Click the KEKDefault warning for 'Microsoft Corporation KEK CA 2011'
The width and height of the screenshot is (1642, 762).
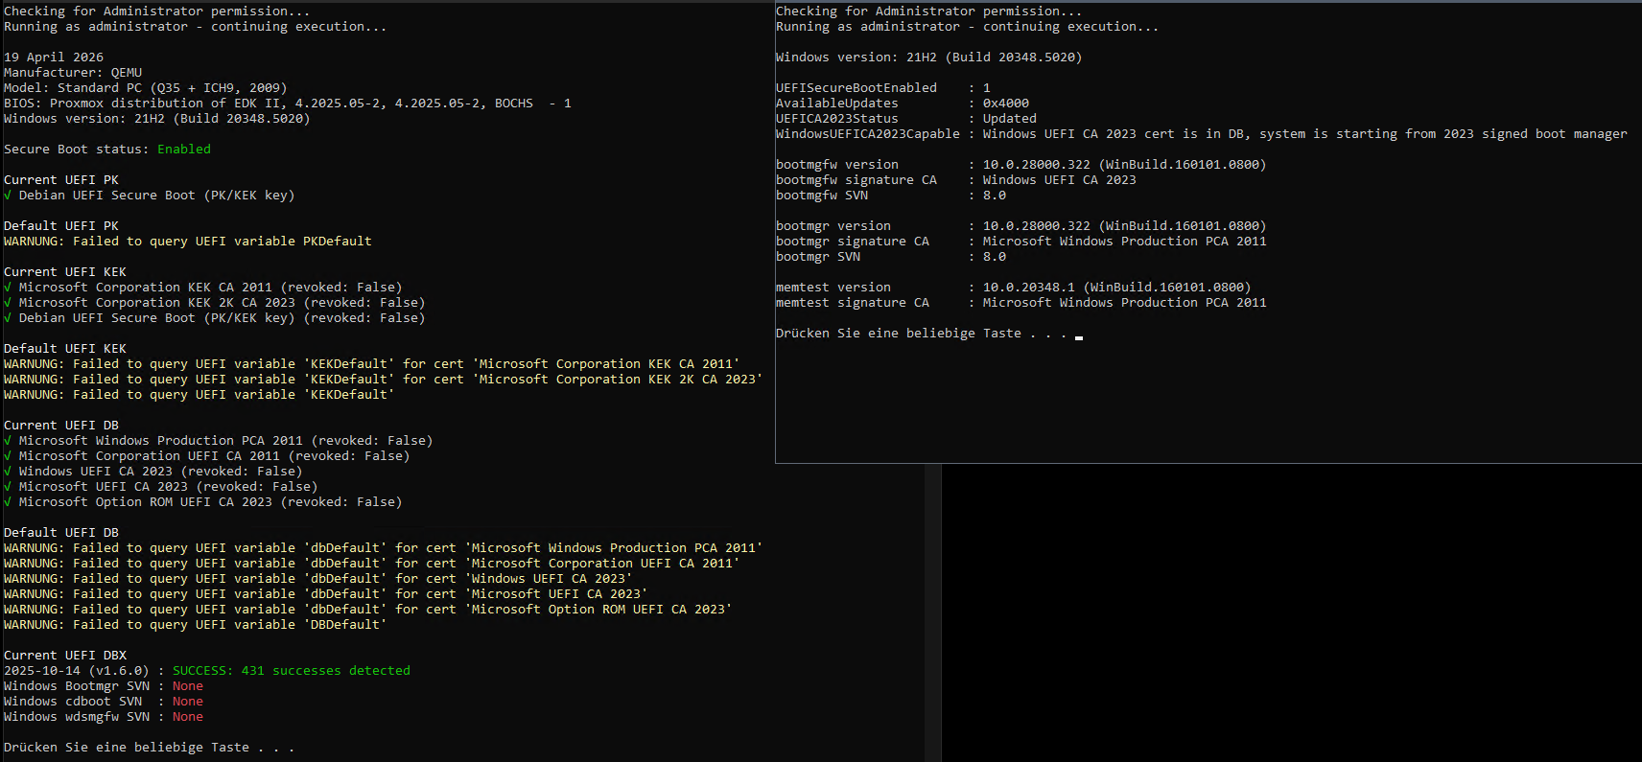coord(372,364)
